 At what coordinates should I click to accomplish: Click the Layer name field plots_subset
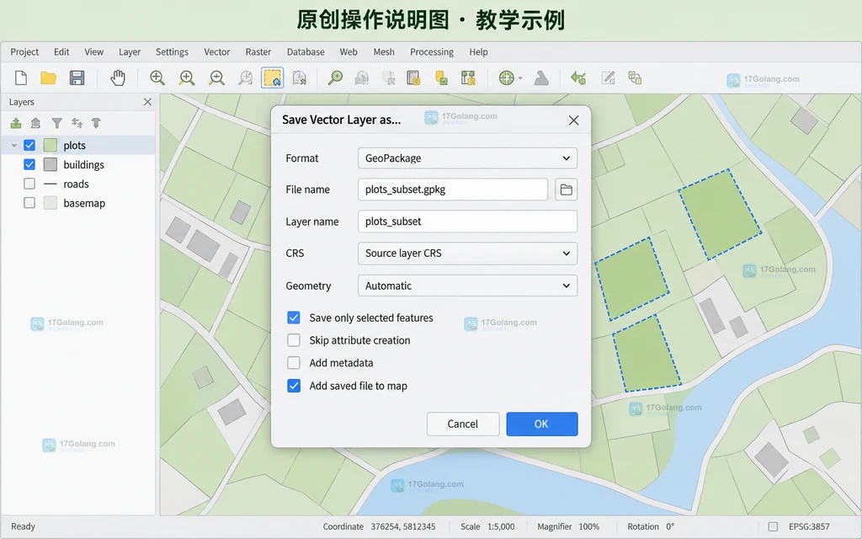[467, 221]
